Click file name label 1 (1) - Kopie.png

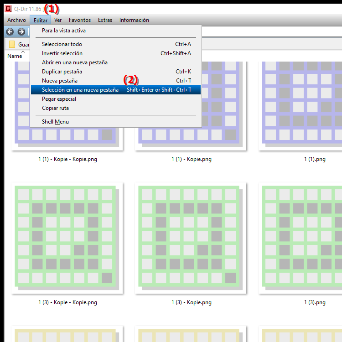click(191, 159)
